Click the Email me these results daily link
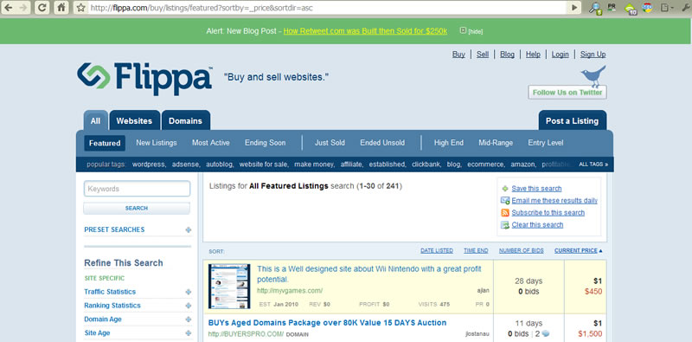This screenshot has height=342, width=692. click(554, 201)
